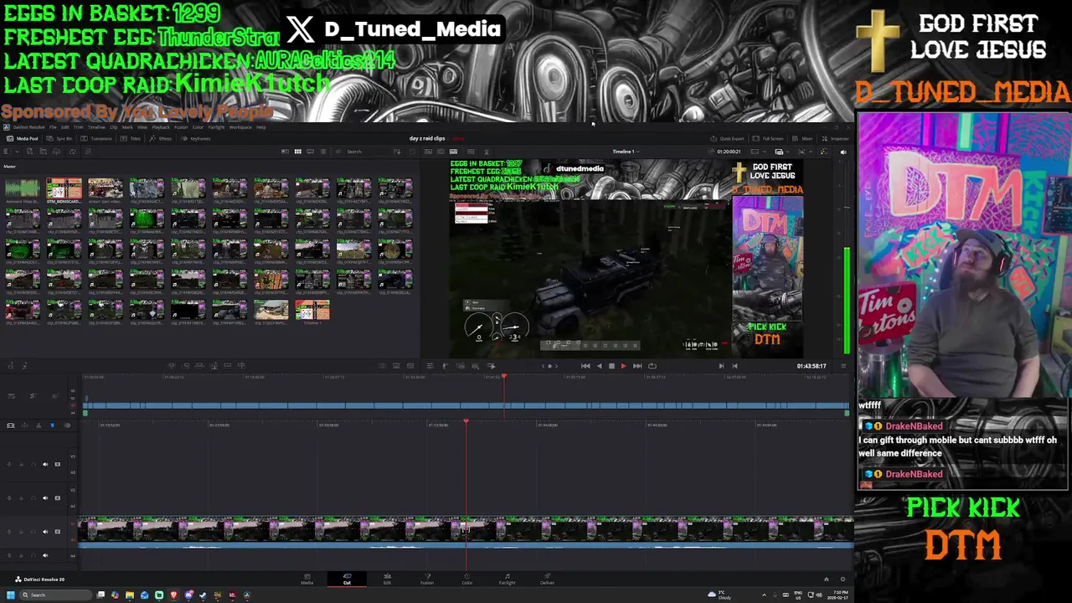Switch media pool to metadata view
The height and width of the screenshot is (603, 1072).
(285, 152)
